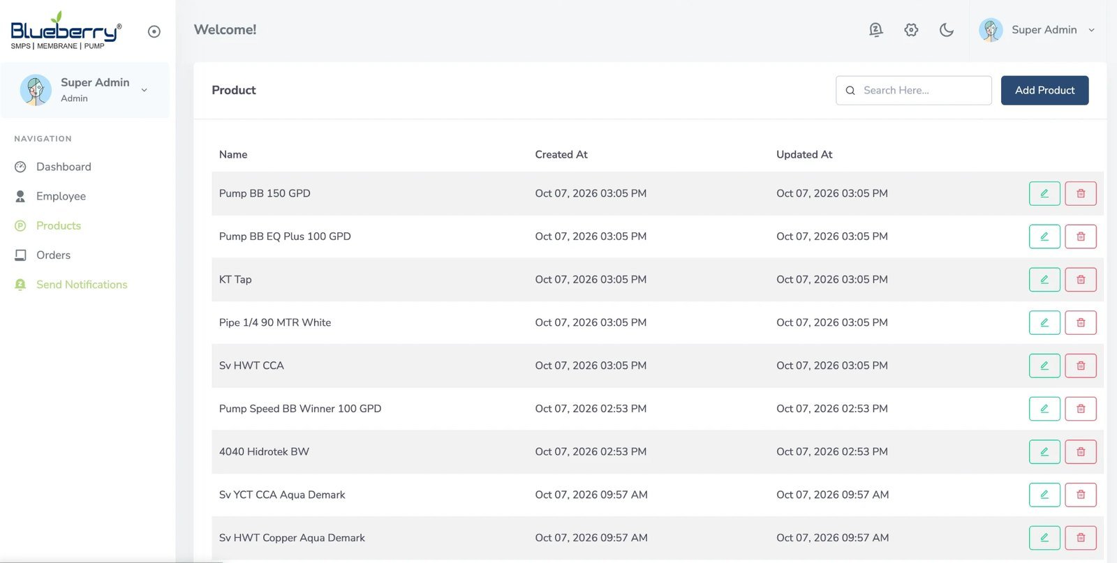Viewport: 1117px width, 563px height.
Task: Toggle dark mode moon icon
Action: 947,30
